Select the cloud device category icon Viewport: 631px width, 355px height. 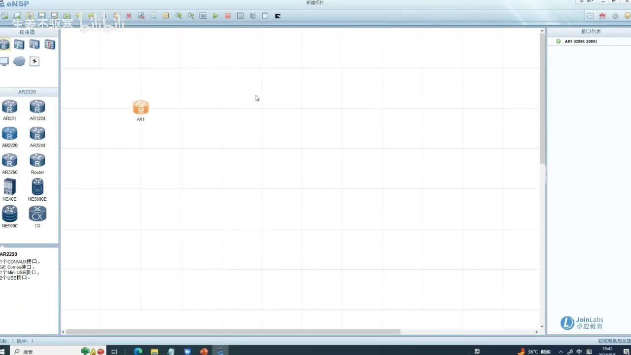19,61
